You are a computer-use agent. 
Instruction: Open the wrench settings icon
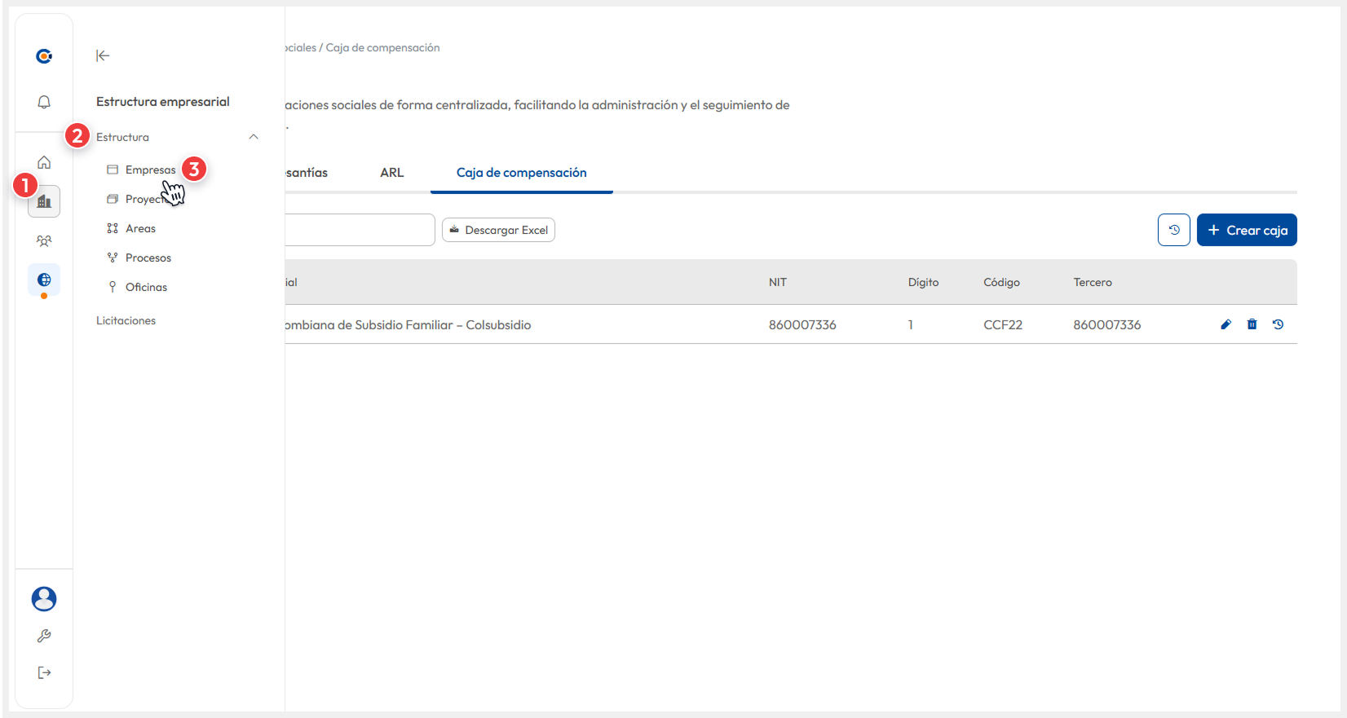pyautogui.click(x=44, y=636)
